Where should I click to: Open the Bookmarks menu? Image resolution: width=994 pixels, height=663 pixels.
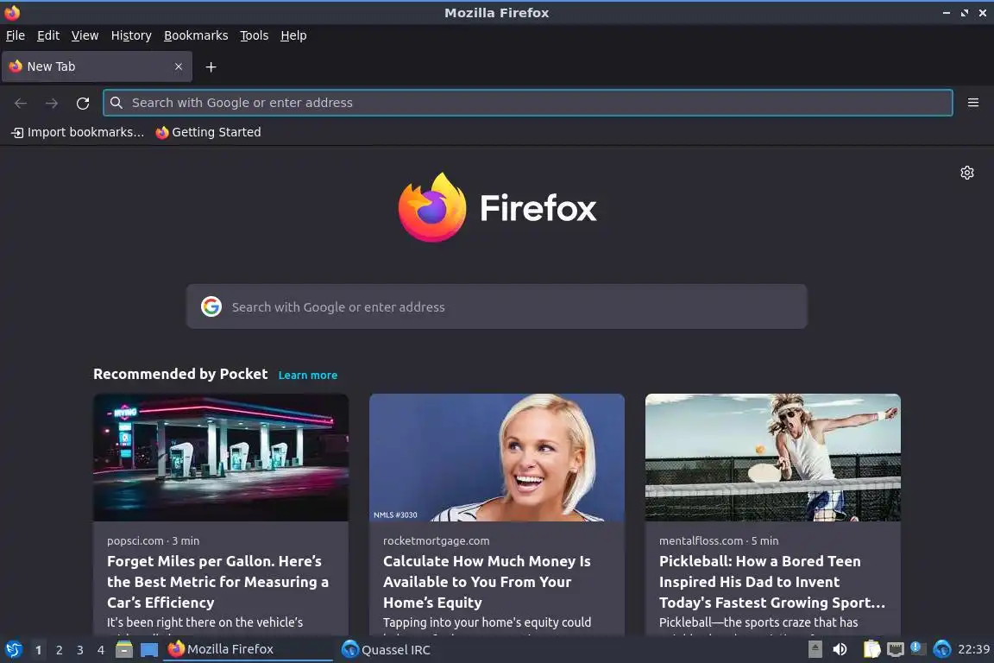(x=196, y=35)
